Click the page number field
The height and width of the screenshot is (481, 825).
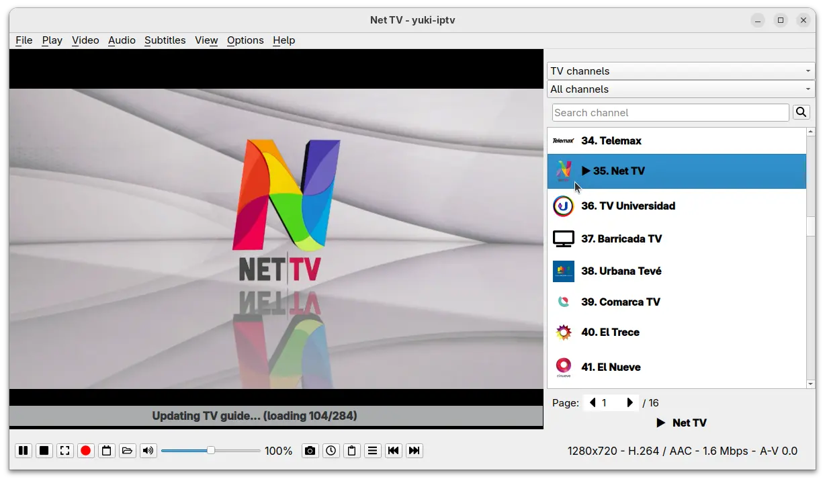coord(611,403)
